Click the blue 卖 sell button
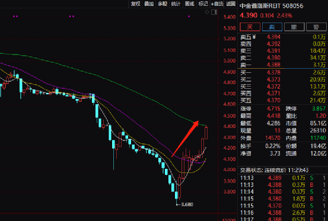328x221 pixels. click(x=272, y=27)
